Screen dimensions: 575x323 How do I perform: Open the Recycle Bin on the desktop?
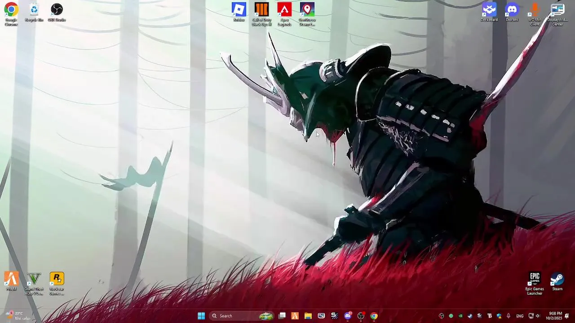pos(34,13)
